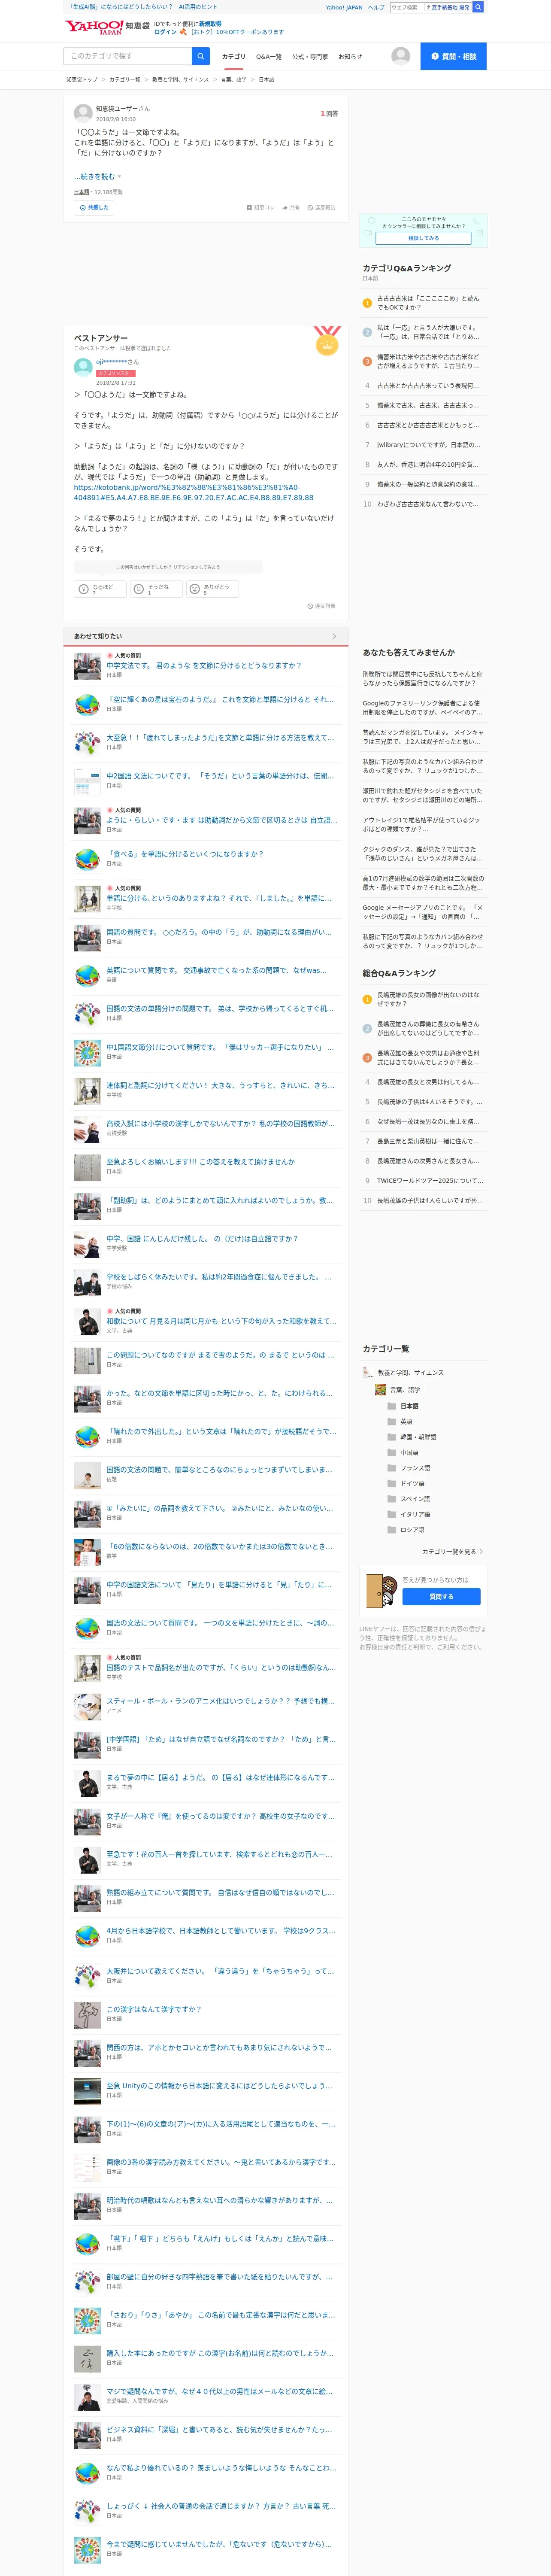Image resolution: width=551 pixels, height=2576 pixels.
Task: Open the 公式・専門家 tab
Action: click(x=309, y=57)
